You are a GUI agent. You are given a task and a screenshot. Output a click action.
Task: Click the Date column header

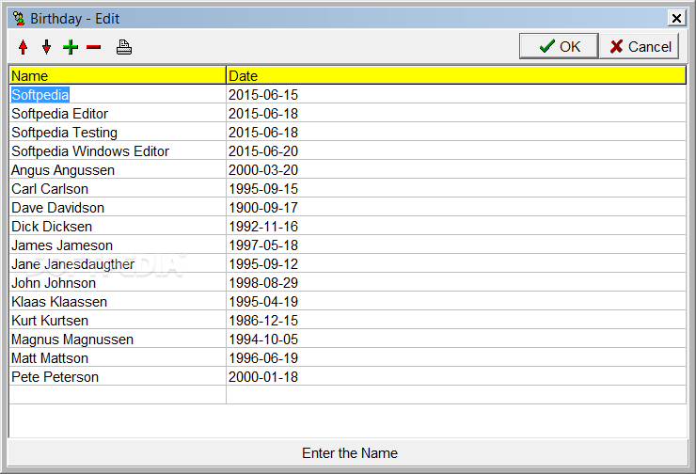[x=456, y=75]
